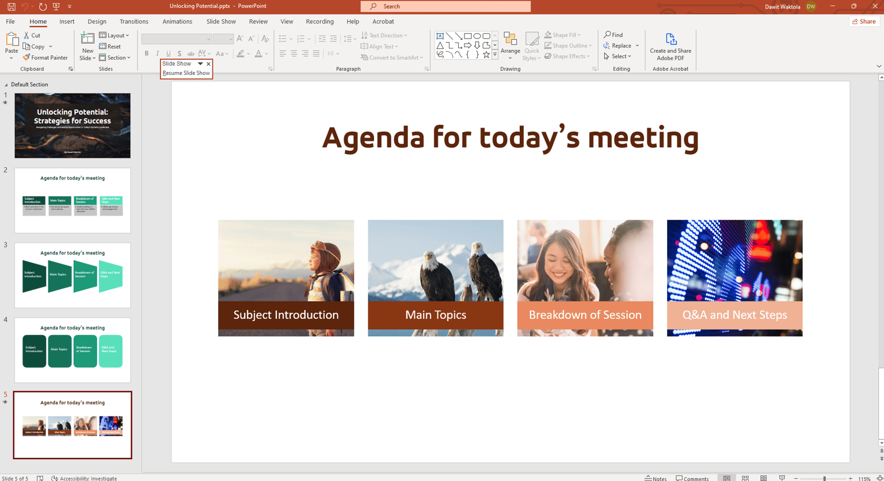Click the Increase Font Size icon
Screen dimensions: 884x481
pyautogui.click(x=240, y=39)
